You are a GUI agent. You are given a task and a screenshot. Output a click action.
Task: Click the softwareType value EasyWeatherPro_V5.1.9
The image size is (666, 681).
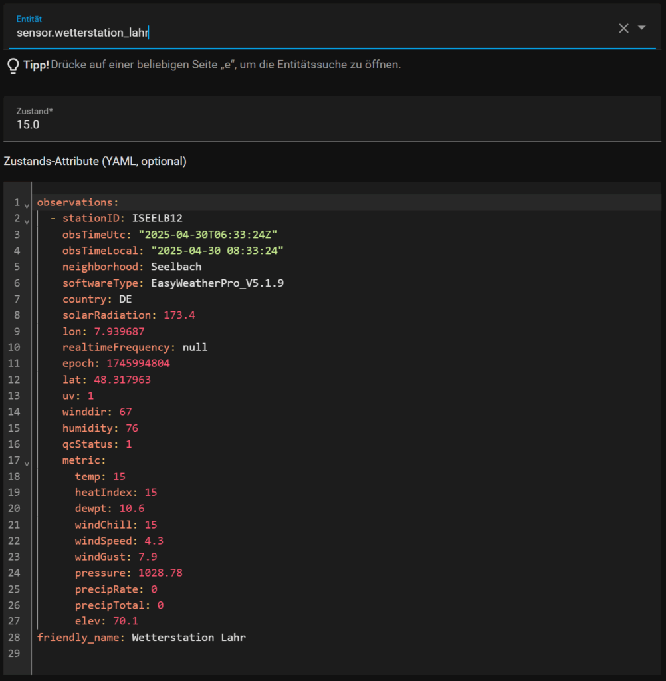217,283
